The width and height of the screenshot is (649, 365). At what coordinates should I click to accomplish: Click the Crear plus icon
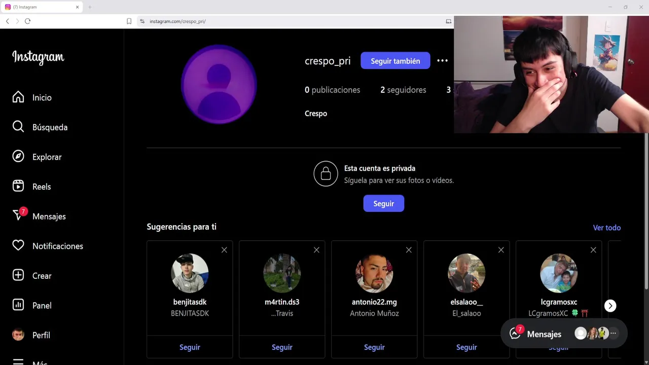coord(18,275)
